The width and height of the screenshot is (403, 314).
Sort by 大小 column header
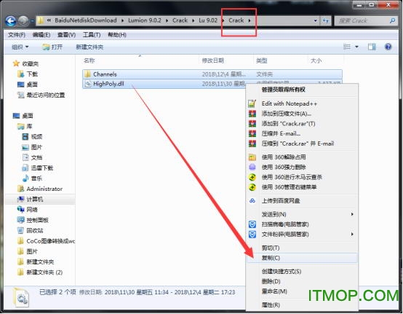point(316,60)
